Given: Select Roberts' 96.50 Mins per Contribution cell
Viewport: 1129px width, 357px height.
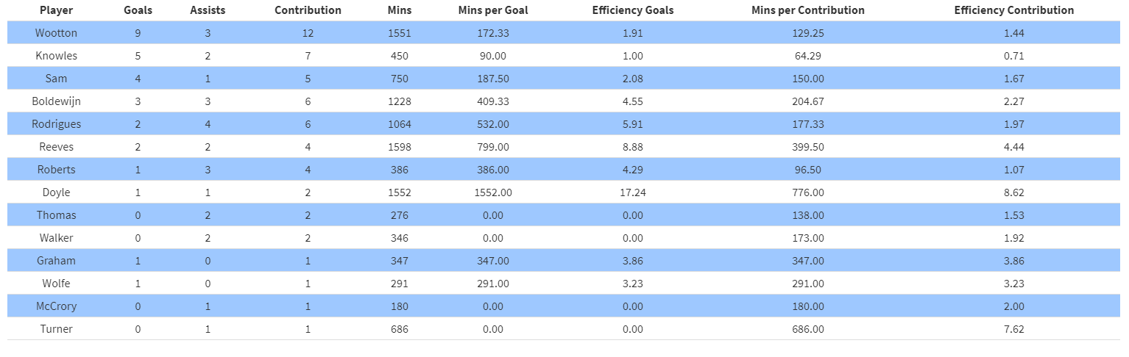Looking at the screenshot, I should [808, 170].
